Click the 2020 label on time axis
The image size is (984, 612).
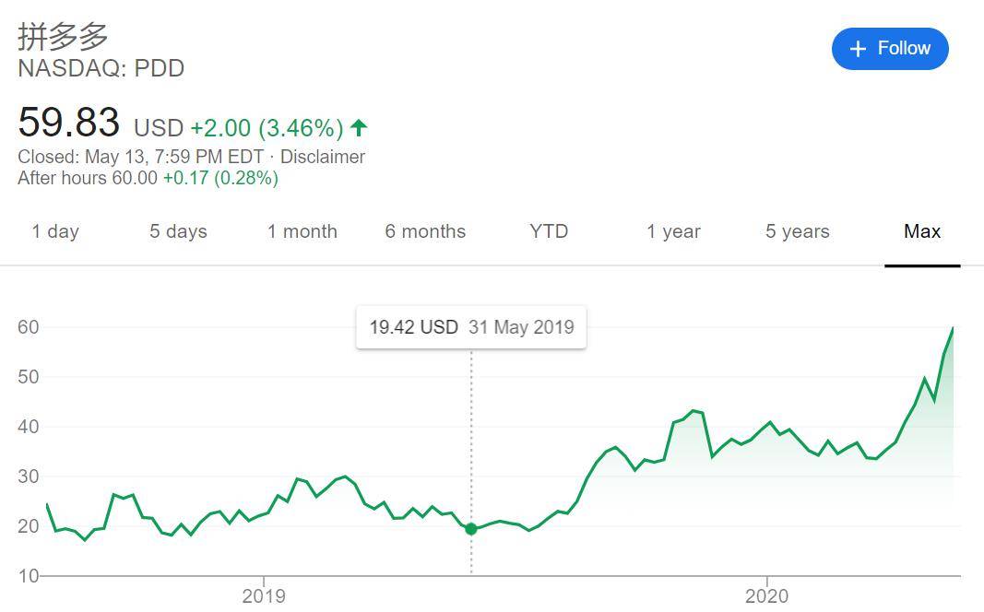pos(766,595)
